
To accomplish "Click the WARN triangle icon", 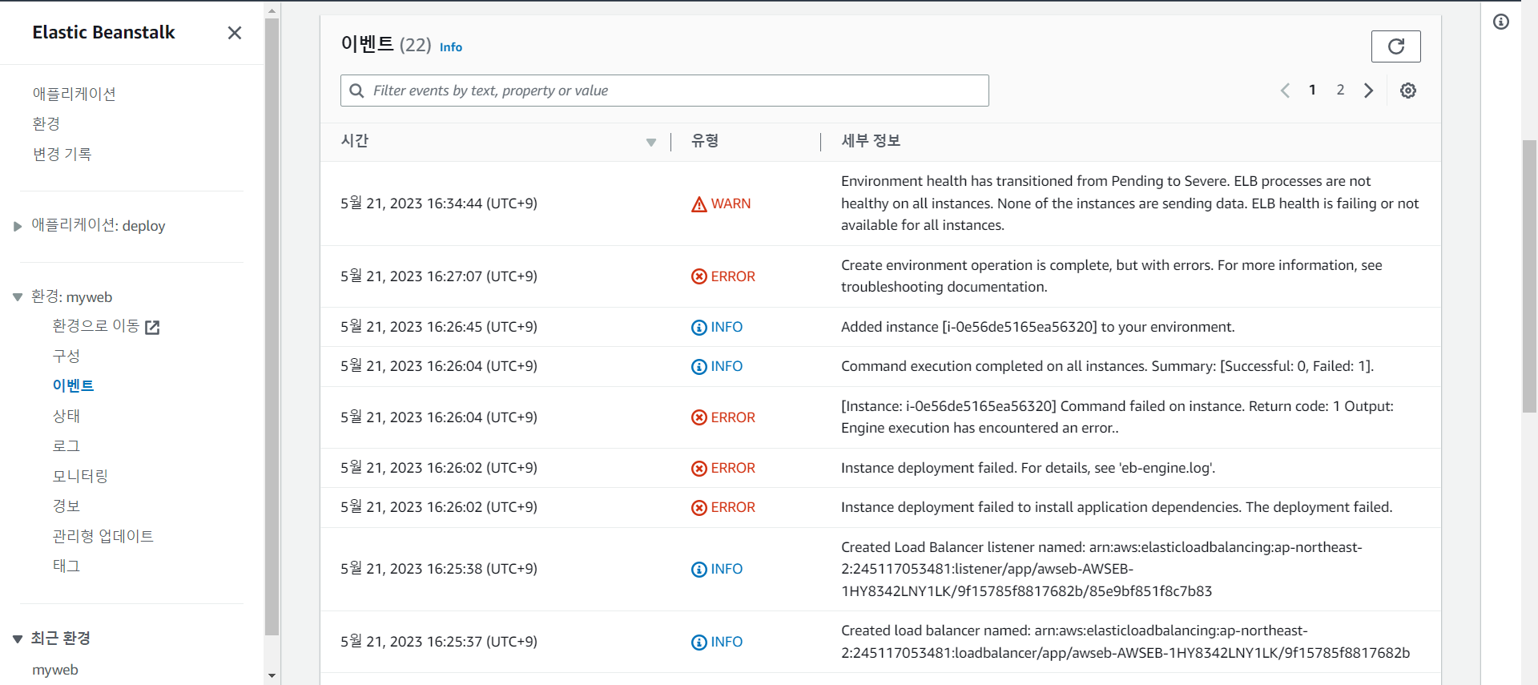I will coord(699,204).
